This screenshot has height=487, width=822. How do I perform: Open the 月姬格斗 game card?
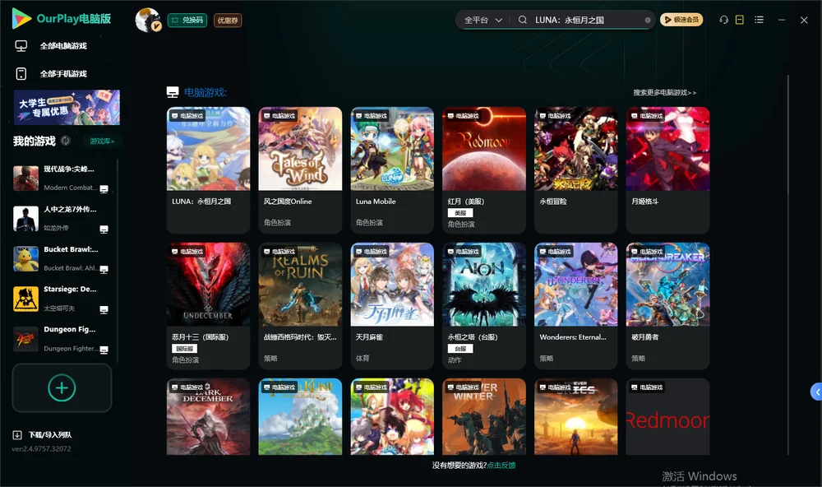pos(667,170)
